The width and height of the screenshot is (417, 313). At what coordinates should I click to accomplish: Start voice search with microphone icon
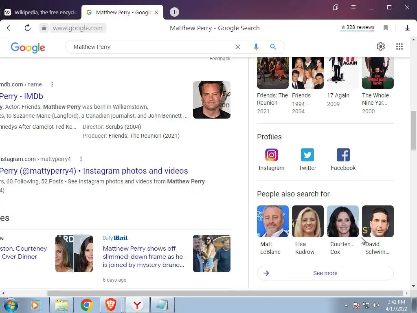point(256,47)
